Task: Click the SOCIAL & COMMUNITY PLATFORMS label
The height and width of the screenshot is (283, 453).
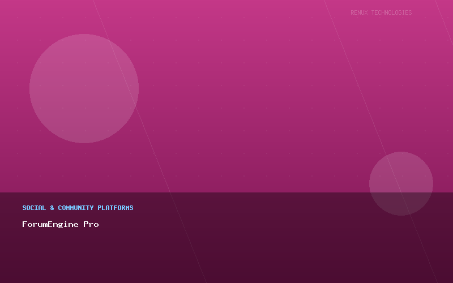Action: (78, 208)
